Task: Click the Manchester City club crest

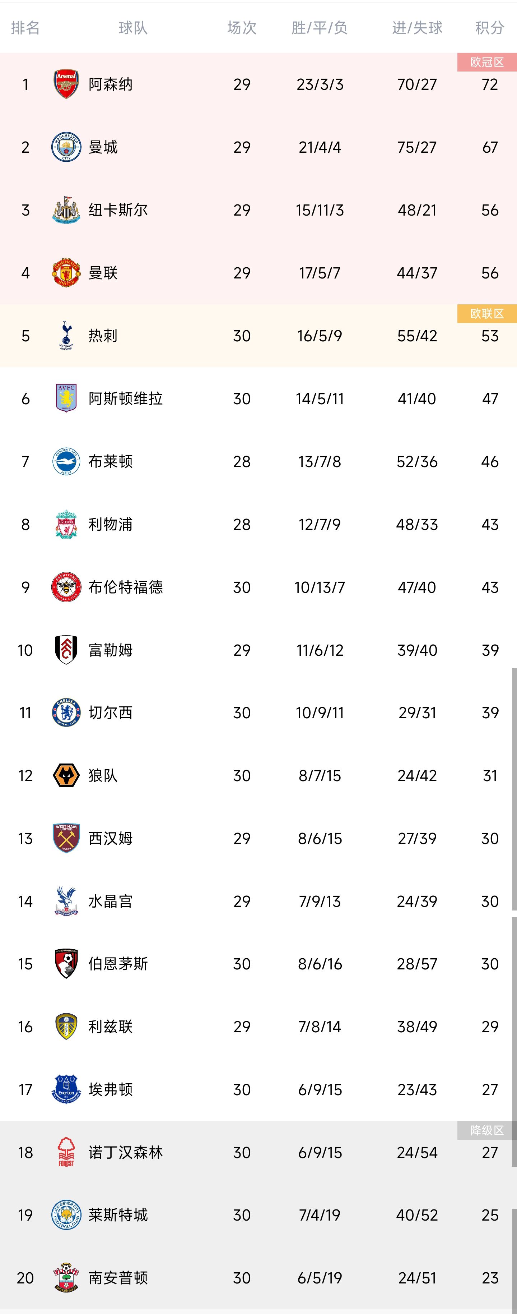Action: 66,147
